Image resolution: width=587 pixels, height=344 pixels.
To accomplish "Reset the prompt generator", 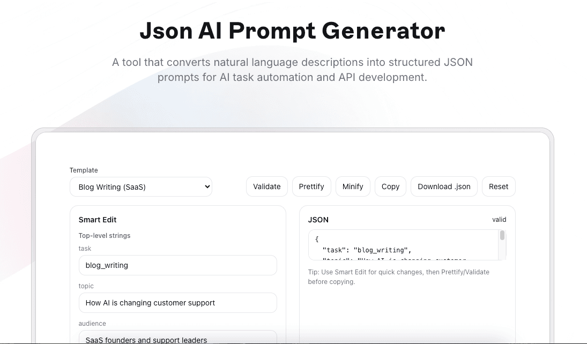I will pos(499,186).
